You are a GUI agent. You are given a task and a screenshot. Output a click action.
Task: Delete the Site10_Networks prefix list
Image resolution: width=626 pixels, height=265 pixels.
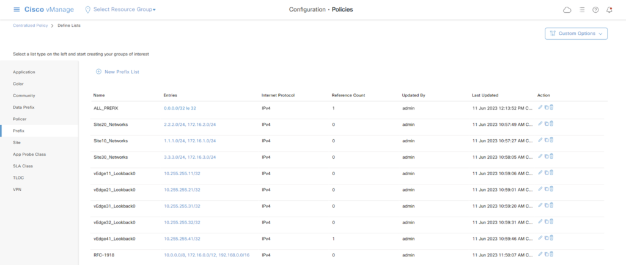(x=551, y=140)
